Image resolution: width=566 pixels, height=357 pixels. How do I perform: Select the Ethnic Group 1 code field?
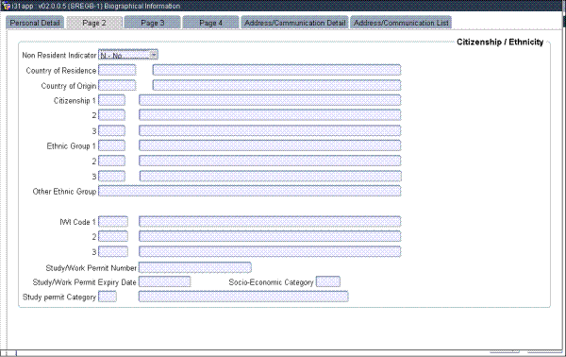(112, 145)
